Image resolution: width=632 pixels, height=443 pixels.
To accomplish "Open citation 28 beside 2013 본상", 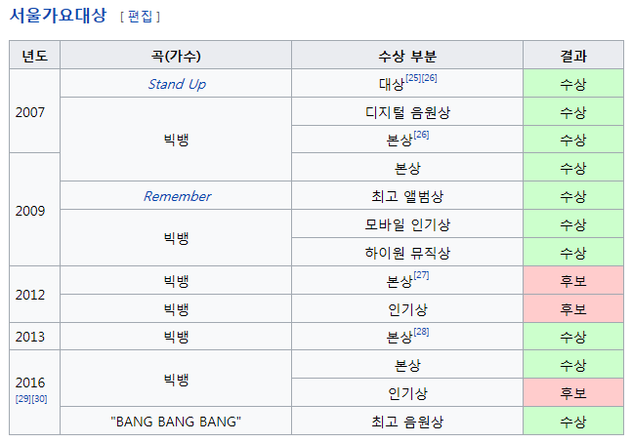I will tap(421, 332).
